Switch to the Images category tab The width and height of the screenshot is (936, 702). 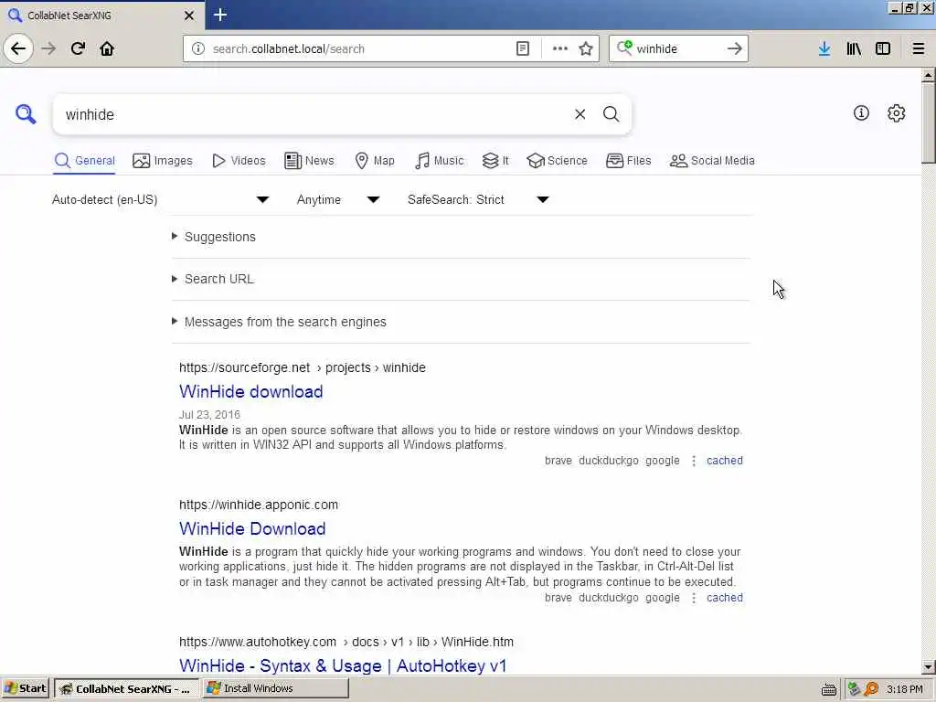163,161
